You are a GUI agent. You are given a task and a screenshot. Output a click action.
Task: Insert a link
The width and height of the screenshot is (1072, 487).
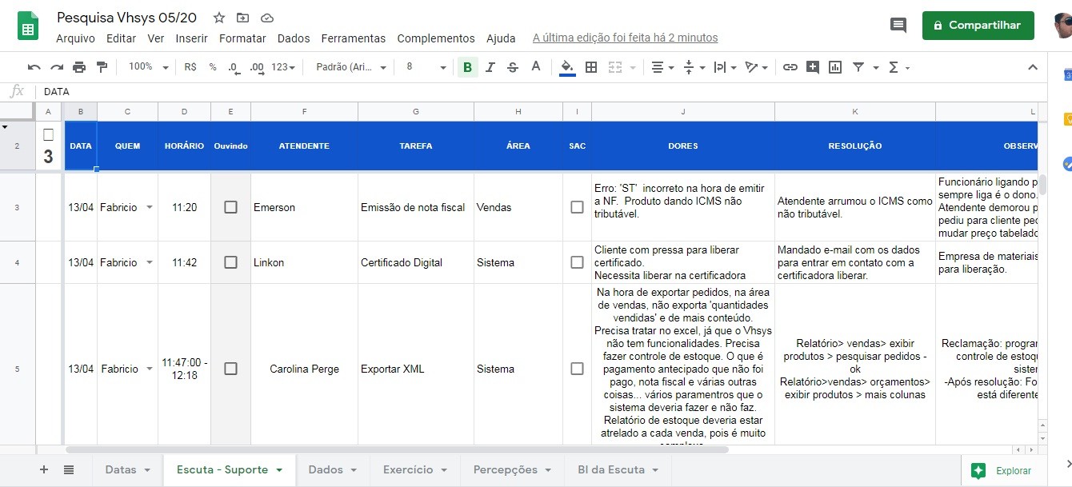[x=790, y=67]
